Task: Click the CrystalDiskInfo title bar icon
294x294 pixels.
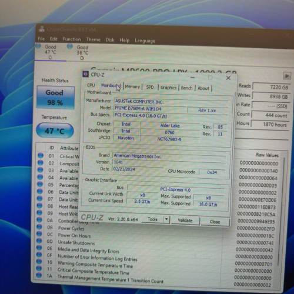Action: 41,29
